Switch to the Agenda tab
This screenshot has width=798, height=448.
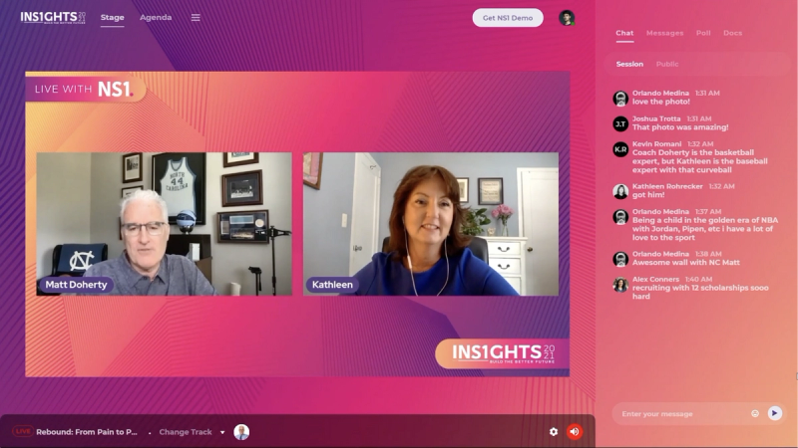click(x=156, y=17)
